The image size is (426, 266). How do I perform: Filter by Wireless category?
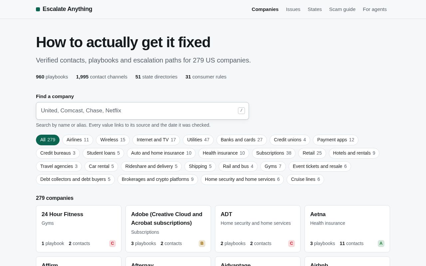(113, 140)
